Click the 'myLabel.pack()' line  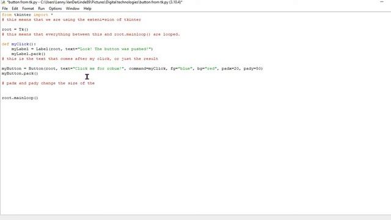[29, 54]
